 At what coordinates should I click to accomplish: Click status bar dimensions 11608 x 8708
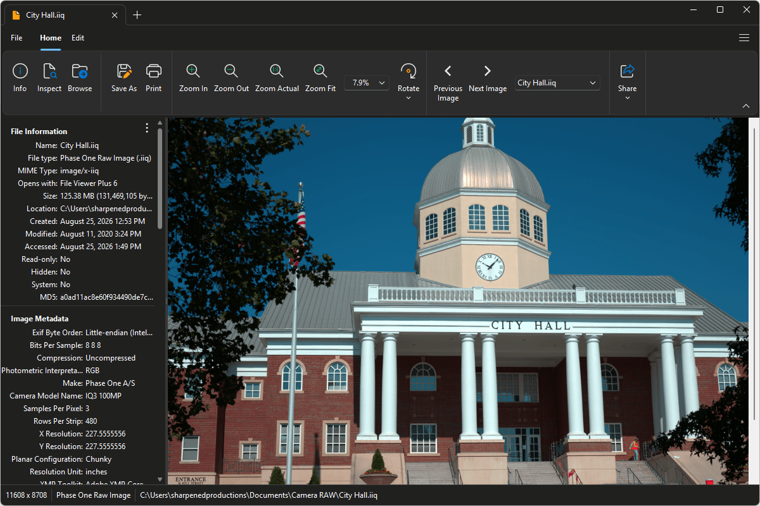point(27,495)
